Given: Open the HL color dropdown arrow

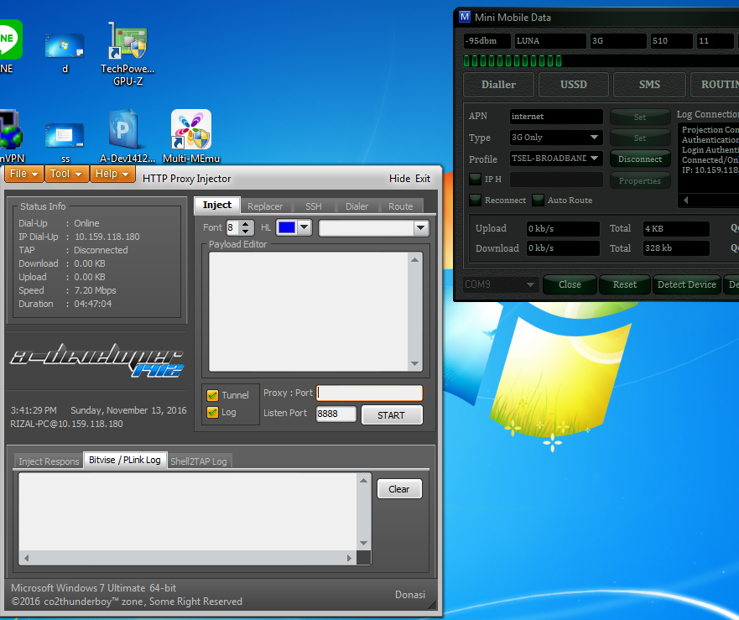Looking at the screenshot, I should 304,227.
